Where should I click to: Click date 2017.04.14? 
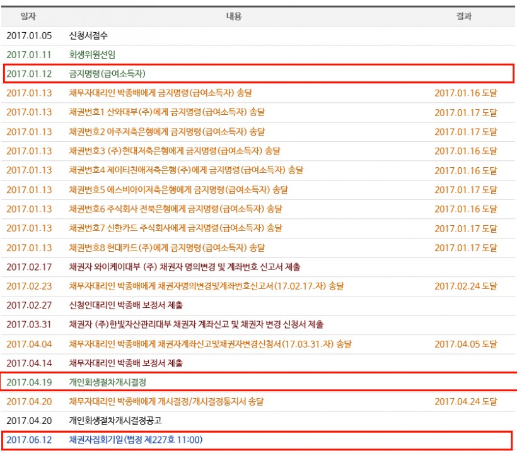[29, 363]
